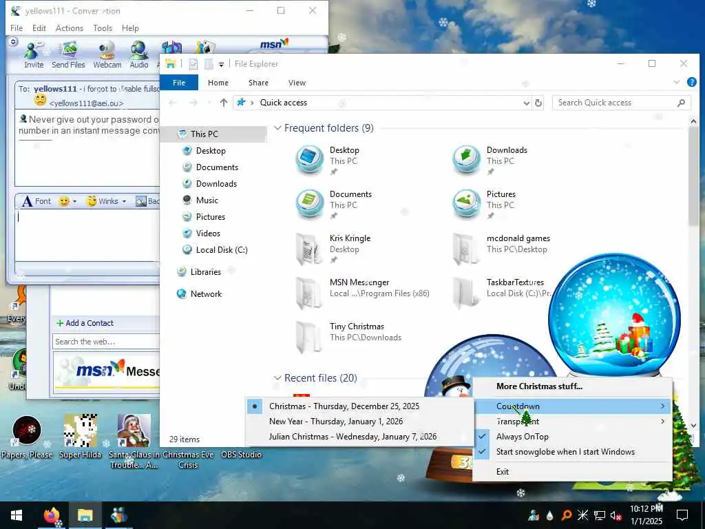
Task: Go up one folder level arrow
Action: [x=224, y=103]
